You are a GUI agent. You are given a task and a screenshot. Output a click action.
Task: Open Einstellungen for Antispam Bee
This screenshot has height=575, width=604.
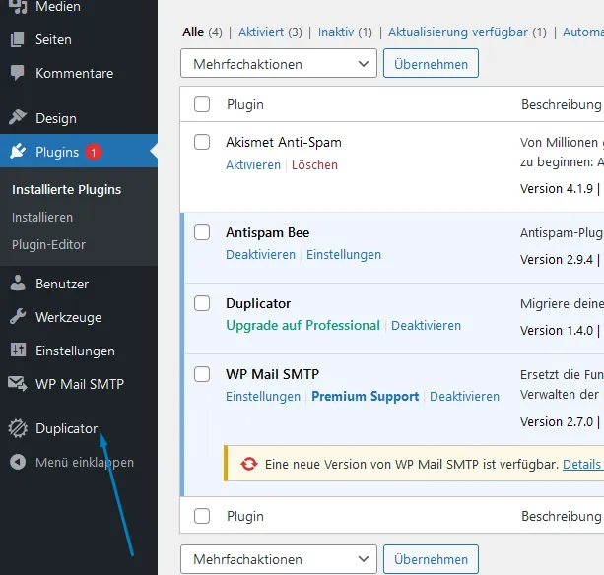[344, 255]
